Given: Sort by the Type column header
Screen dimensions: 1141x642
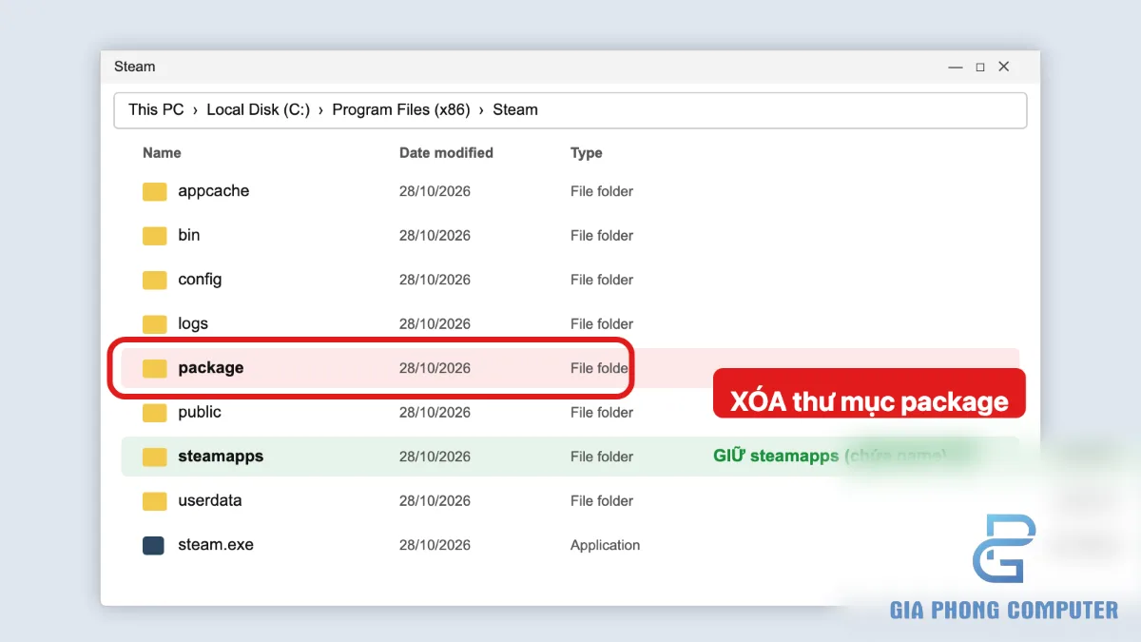Looking at the screenshot, I should click(x=587, y=152).
